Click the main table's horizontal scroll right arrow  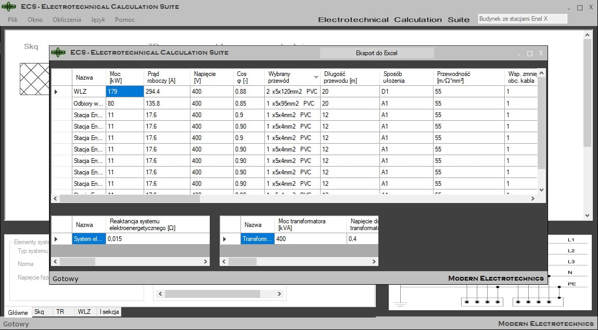pos(533,199)
